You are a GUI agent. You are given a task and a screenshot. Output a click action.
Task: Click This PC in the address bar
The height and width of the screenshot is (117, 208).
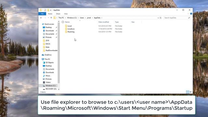[x=61, y=18]
